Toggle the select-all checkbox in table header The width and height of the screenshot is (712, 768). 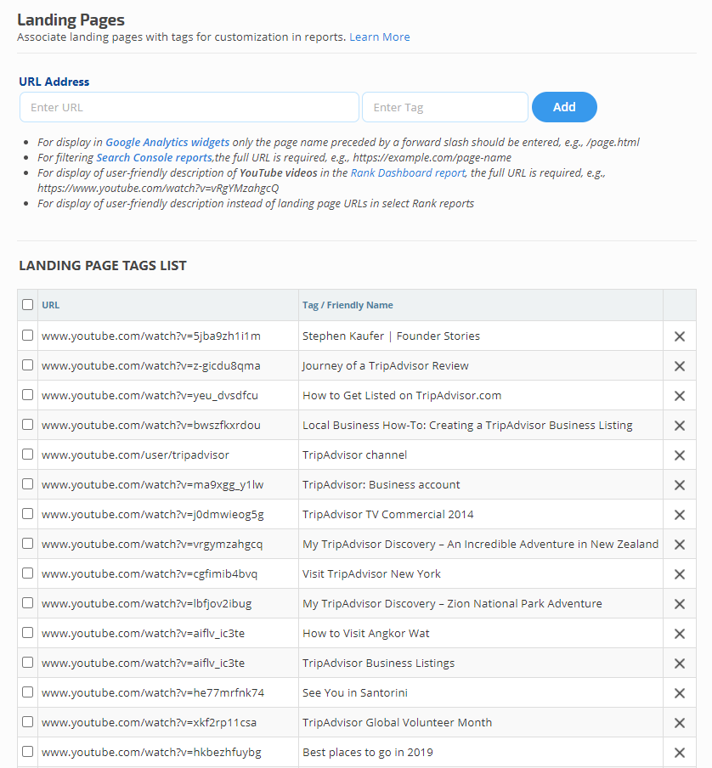click(28, 305)
